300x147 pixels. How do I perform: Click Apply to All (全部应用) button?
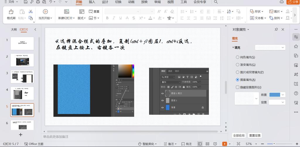(x=238, y=135)
